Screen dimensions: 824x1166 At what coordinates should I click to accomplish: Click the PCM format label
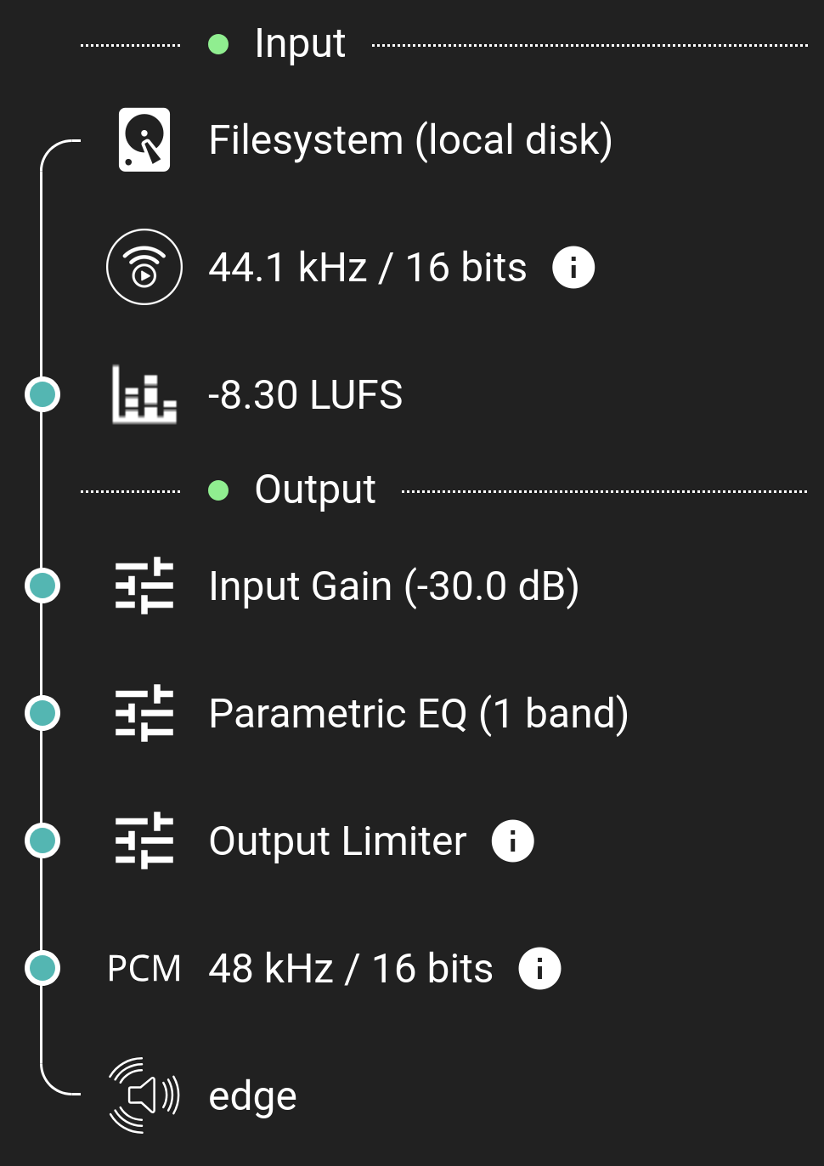(x=144, y=969)
